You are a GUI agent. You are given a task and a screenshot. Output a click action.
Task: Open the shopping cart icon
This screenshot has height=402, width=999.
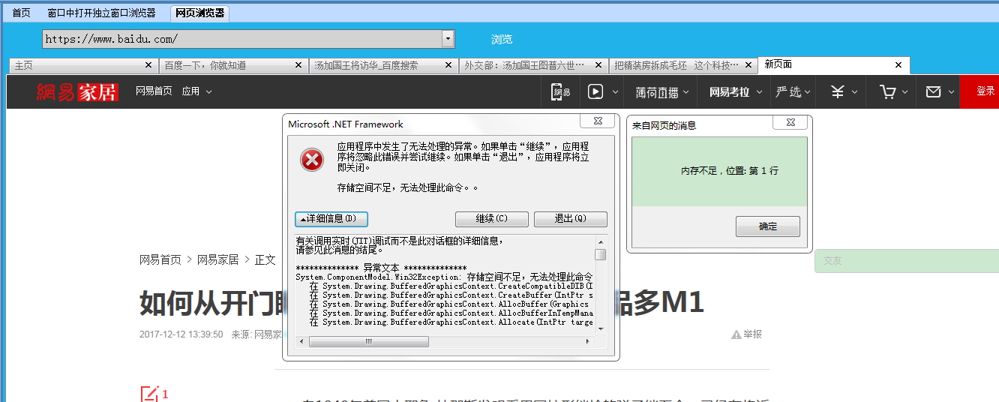(888, 91)
